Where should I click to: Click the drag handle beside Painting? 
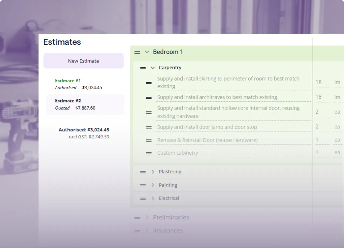(x=143, y=185)
